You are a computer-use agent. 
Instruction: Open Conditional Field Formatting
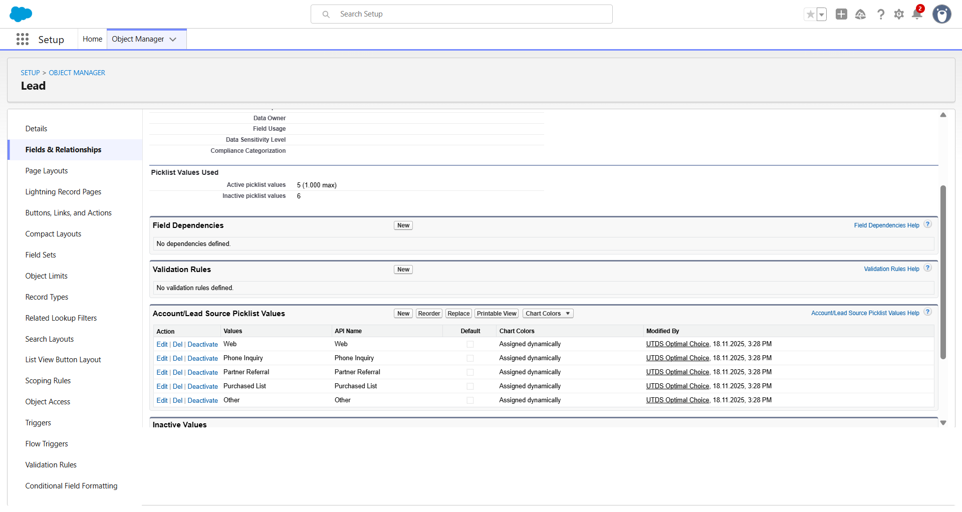tap(71, 486)
